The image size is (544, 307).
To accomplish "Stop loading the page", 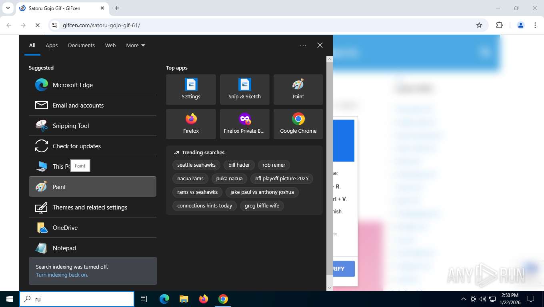I will (x=37, y=25).
